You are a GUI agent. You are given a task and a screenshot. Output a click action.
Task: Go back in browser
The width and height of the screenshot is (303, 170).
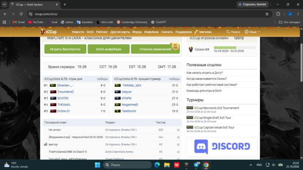click(x=5, y=14)
